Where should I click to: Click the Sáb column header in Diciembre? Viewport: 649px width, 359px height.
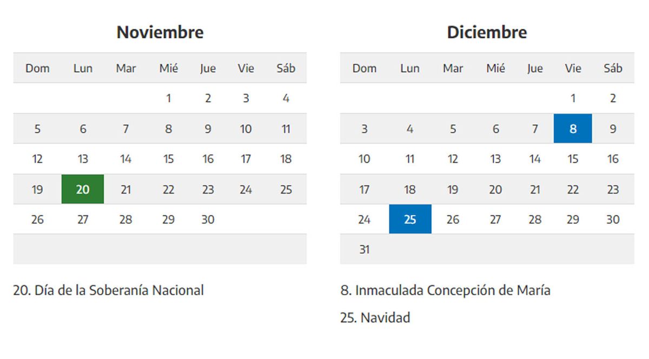[613, 68]
